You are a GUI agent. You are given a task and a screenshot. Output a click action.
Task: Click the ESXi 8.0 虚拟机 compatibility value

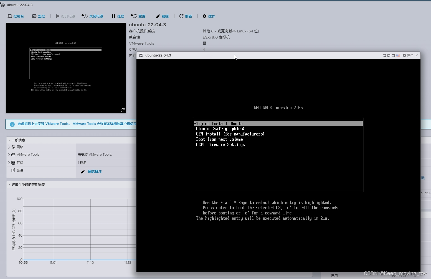coord(216,37)
